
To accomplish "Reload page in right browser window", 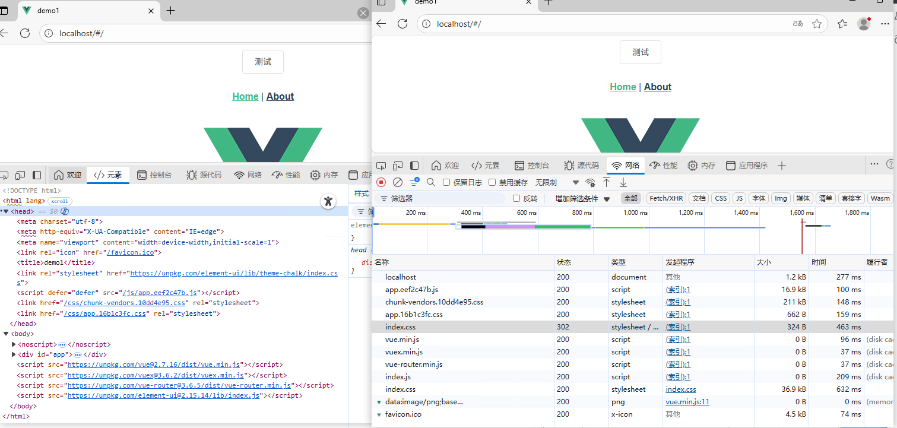I will pyautogui.click(x=402, y=24).
